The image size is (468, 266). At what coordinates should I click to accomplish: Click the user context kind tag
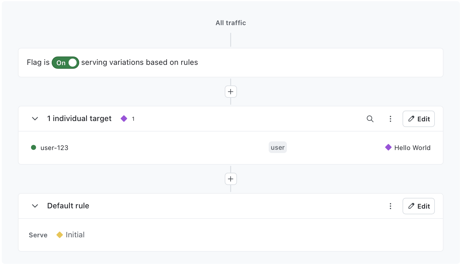pos(278,147)
